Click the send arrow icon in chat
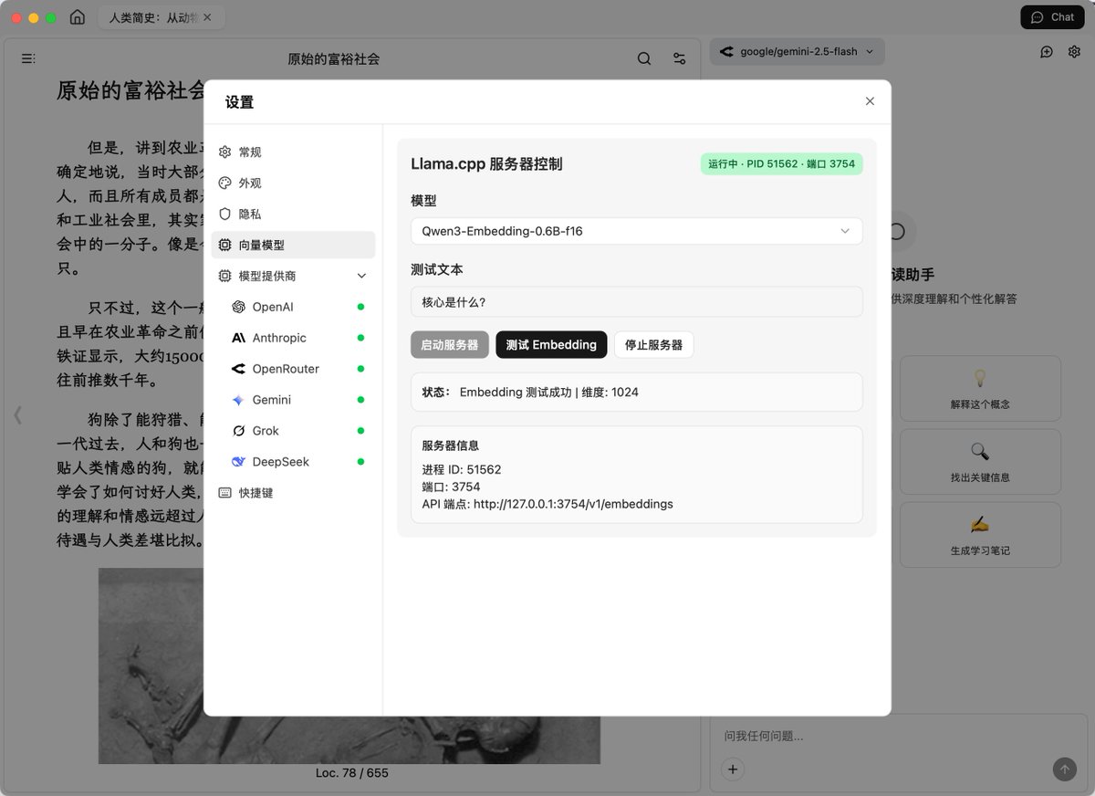The height and width of the screenshot is (796, 1095). click(x=1064, y=770)
